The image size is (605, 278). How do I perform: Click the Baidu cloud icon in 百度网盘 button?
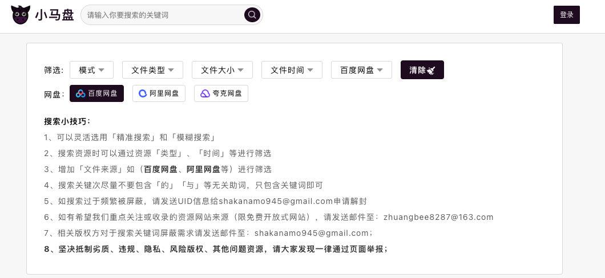coord(80,93)
